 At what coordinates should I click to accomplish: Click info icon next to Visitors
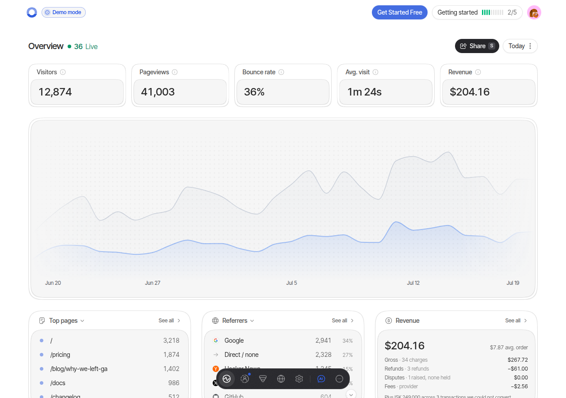[x=63, y=72]
